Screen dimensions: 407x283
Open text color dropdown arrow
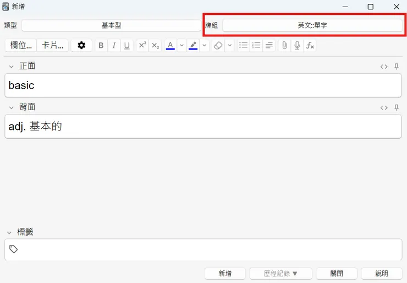pyautogui.click(x=182, y=46)
